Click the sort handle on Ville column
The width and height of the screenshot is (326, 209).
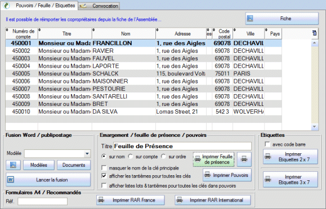click(235, 30)
